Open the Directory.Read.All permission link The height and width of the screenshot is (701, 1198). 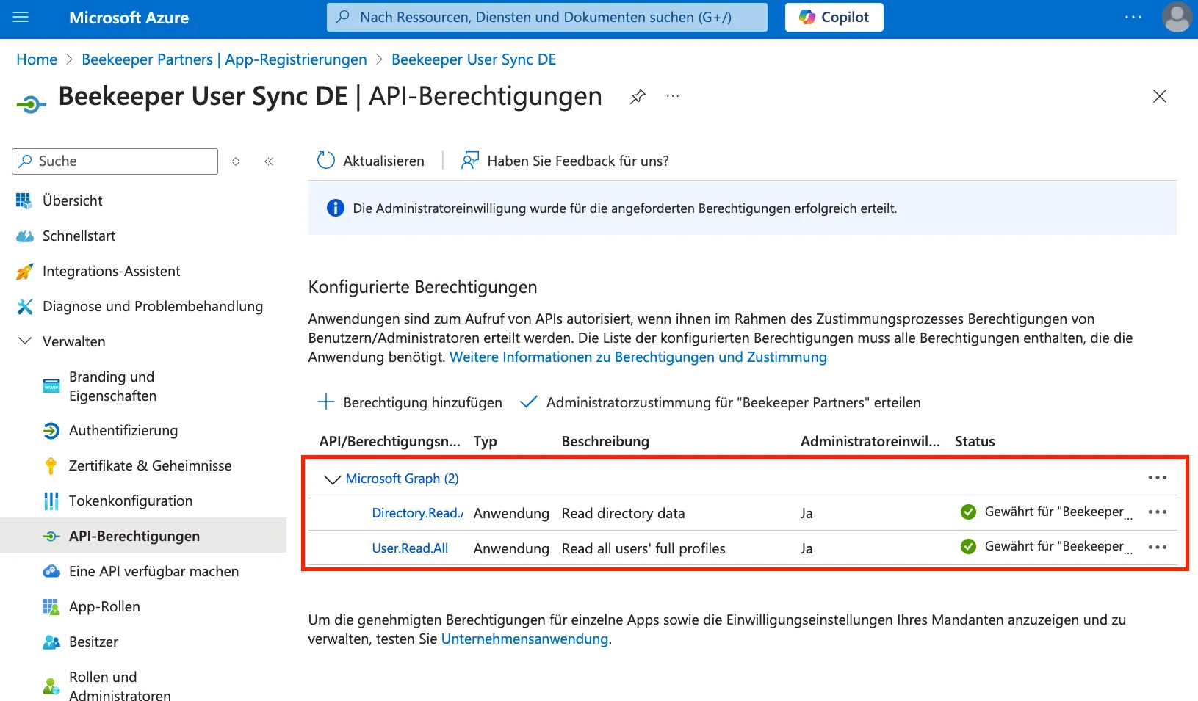tap(417, 513)
